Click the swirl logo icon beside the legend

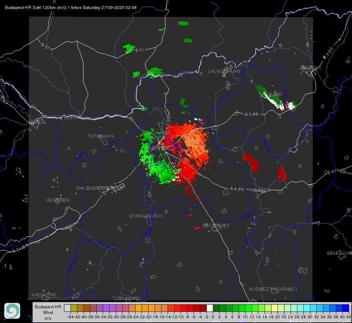pos(12,311)
